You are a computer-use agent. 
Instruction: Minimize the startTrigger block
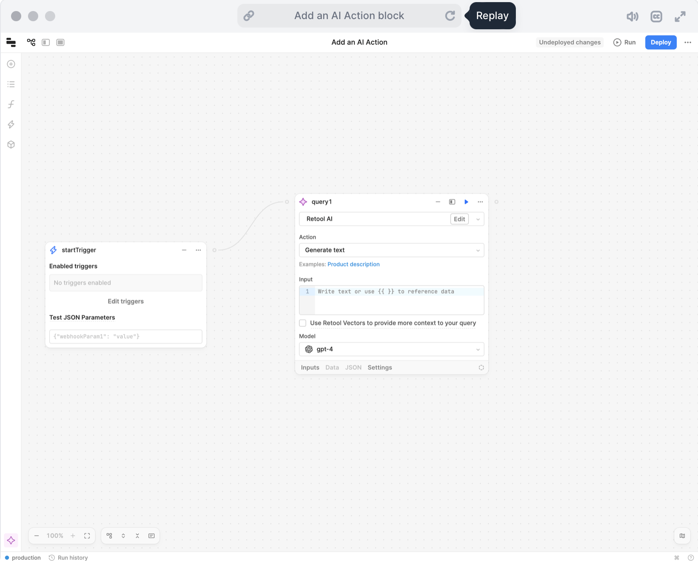point(184,250)
